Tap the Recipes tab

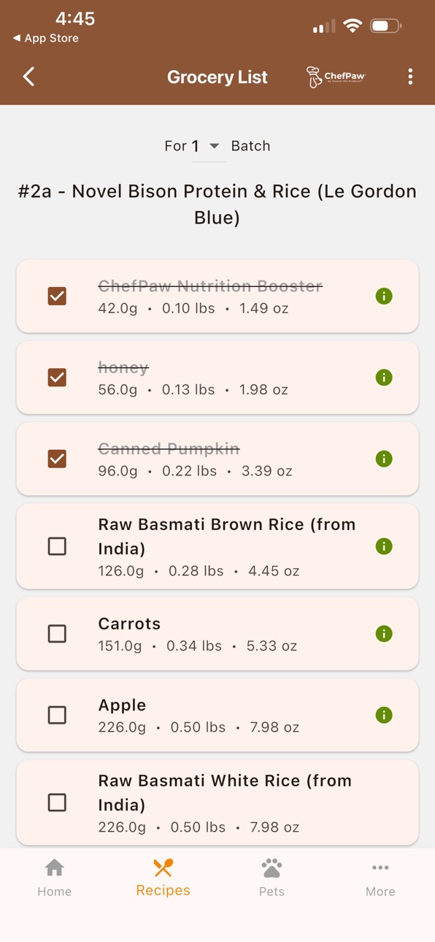[x=163, y=877]
